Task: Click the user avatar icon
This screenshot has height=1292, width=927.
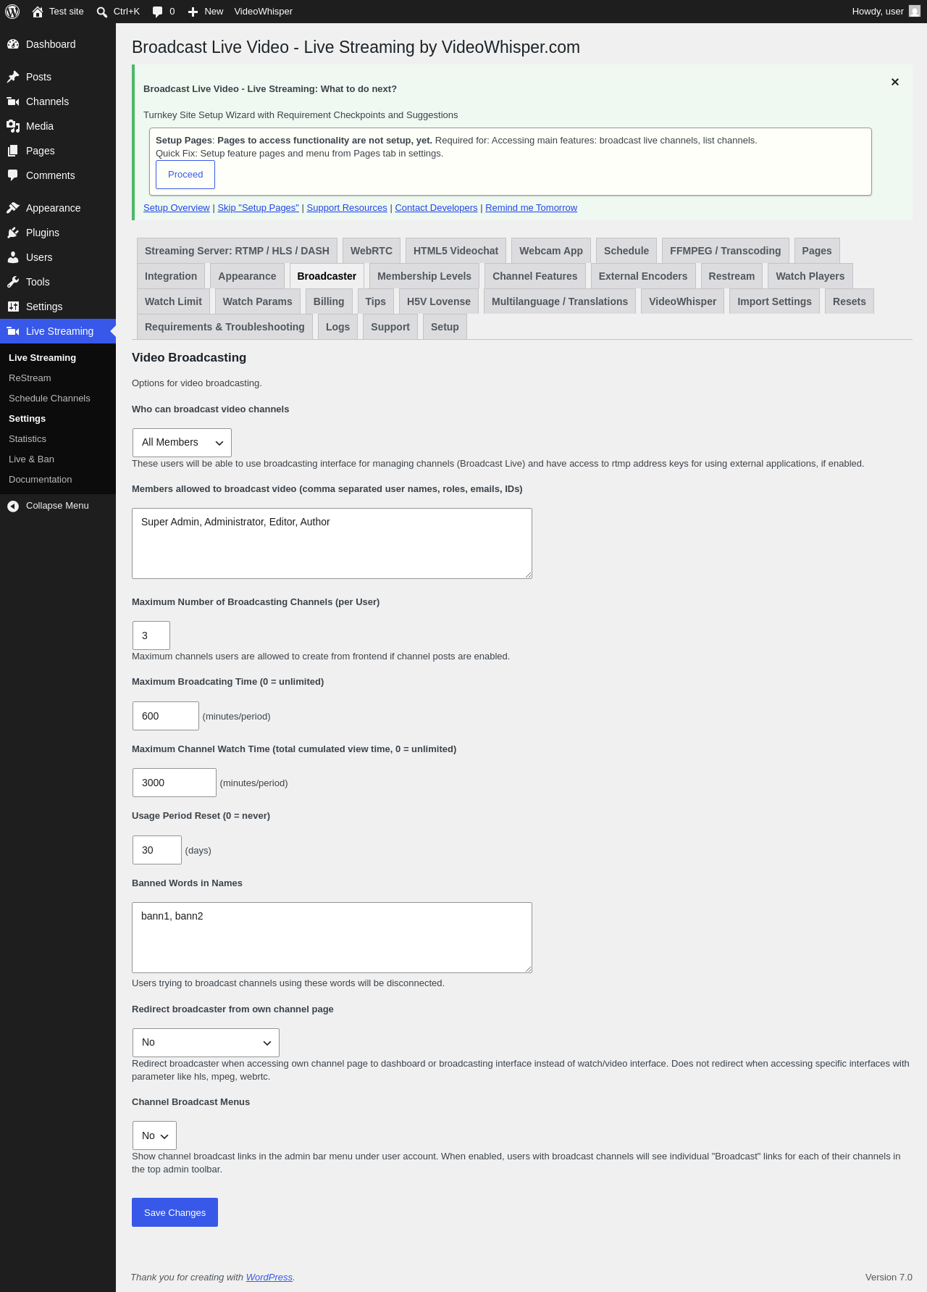Action: (x=915, y=12)
